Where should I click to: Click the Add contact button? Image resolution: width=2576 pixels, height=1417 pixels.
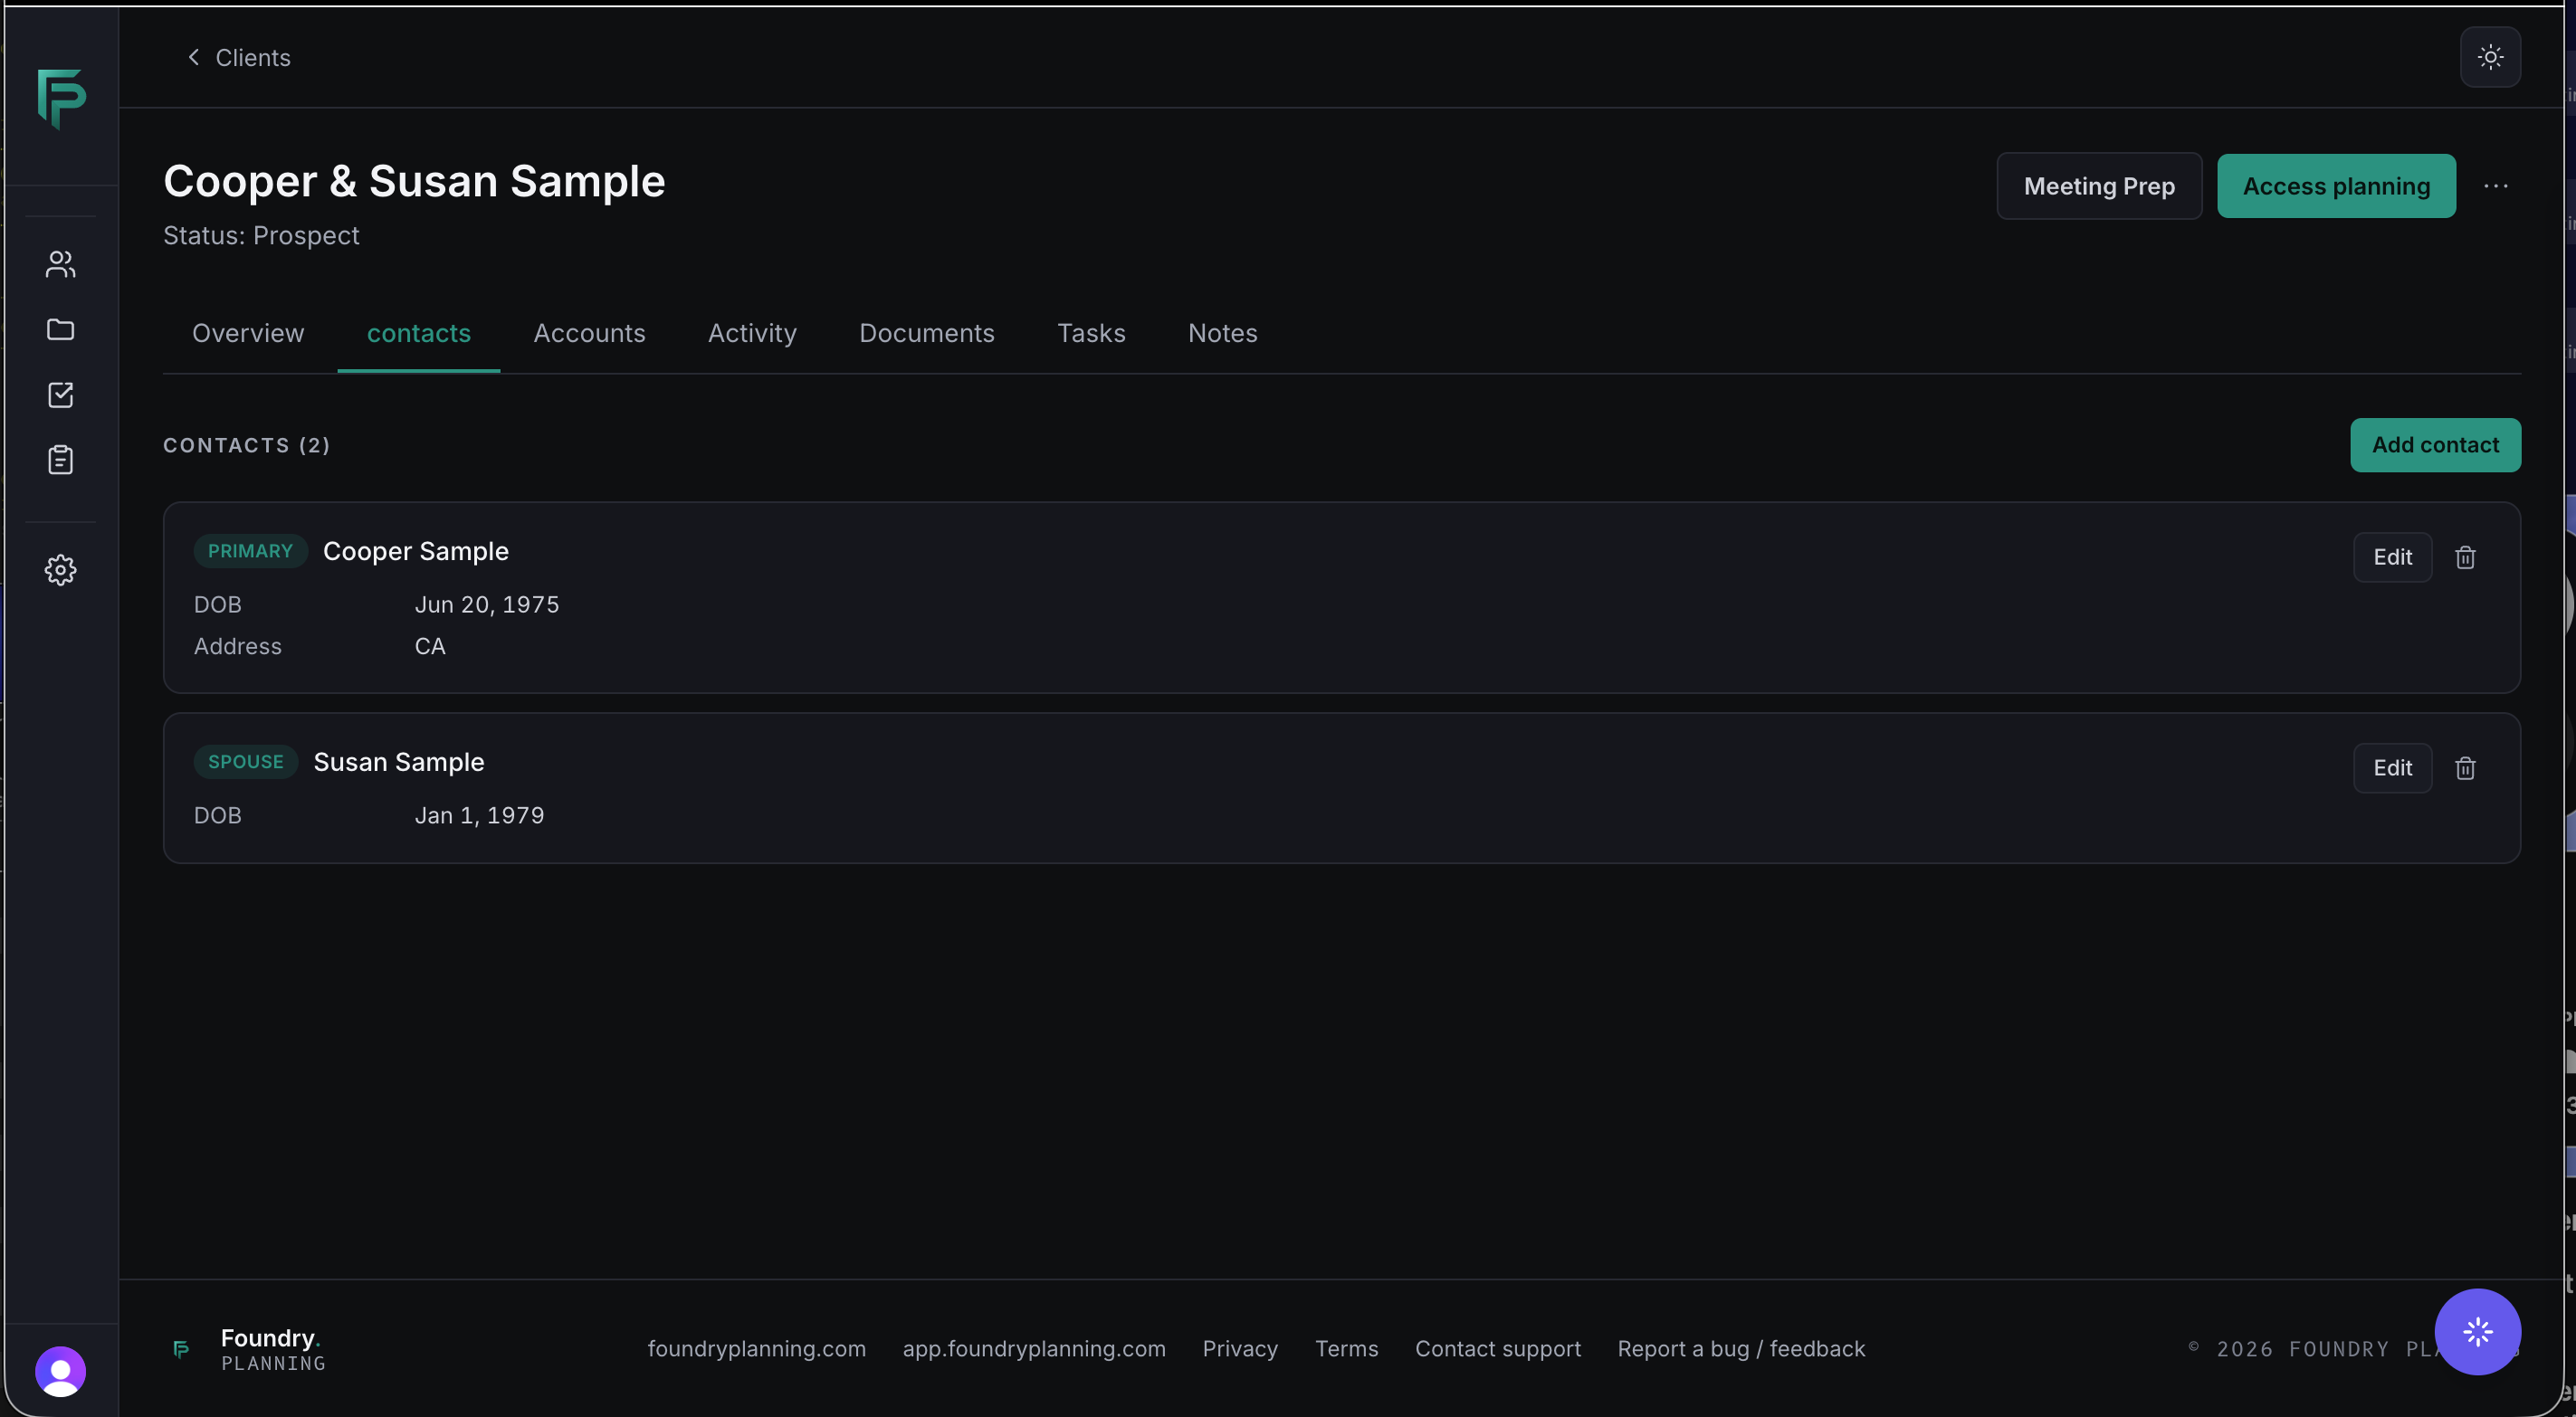2435,445
